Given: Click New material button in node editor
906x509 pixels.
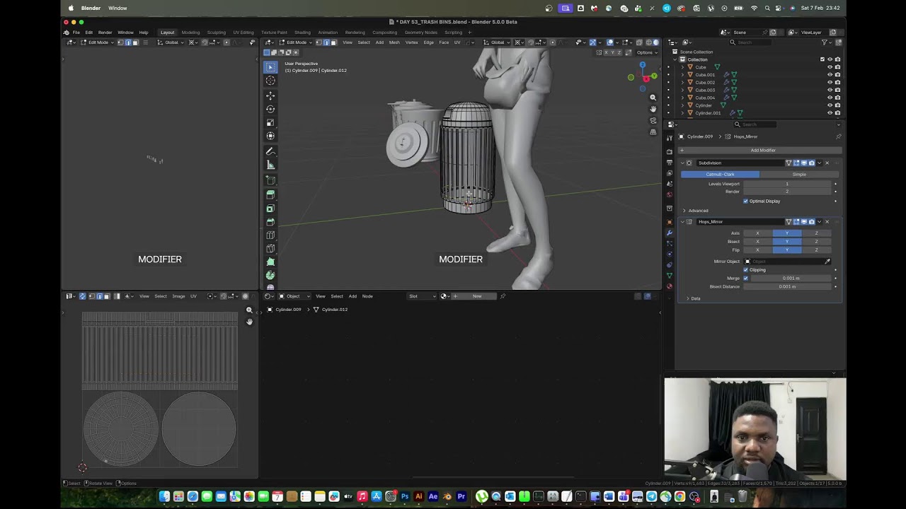Looking at the screenshot, I should pyautogui.click(x=476, y=296).
